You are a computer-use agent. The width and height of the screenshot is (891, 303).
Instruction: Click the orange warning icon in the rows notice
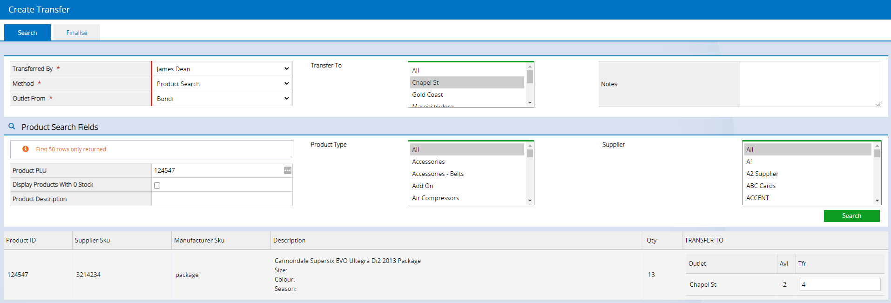tap(26, 149)
